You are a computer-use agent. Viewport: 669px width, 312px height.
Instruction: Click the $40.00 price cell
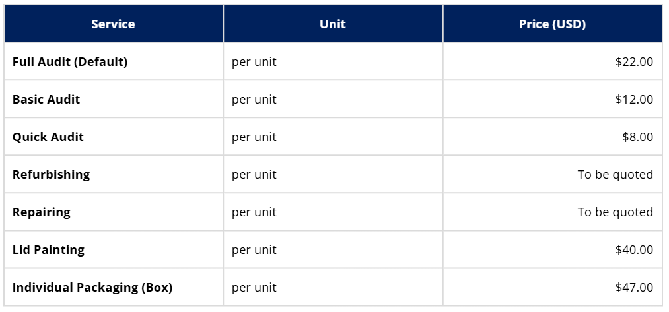[633, 250]
